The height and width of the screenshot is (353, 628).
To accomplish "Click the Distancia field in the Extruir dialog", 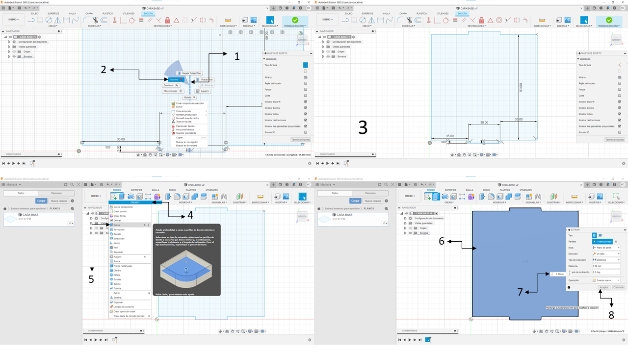I will point(606,266).
